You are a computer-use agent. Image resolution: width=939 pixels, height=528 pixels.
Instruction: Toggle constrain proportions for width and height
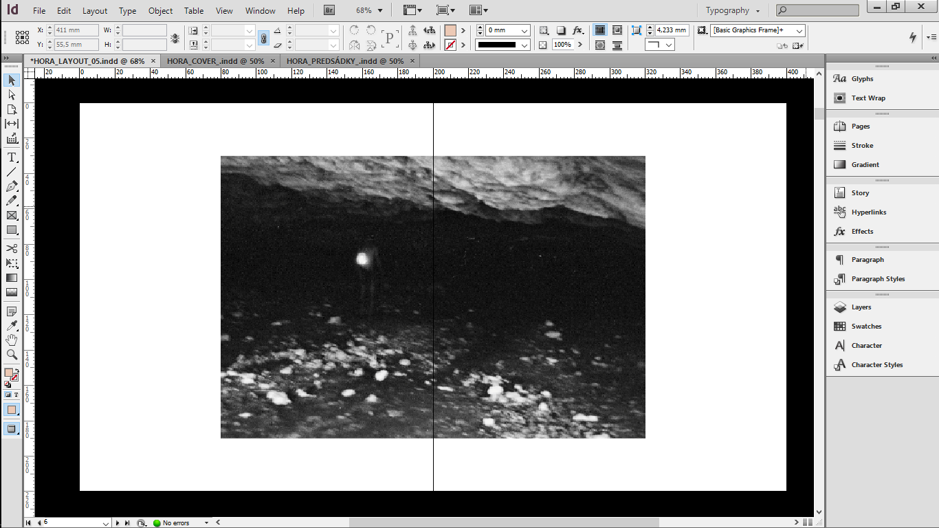tap(175, 38)
